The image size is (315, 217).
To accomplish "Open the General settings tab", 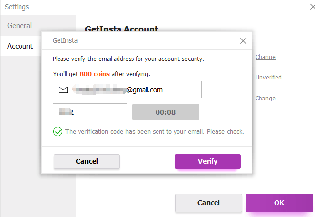I will (20, 26).
